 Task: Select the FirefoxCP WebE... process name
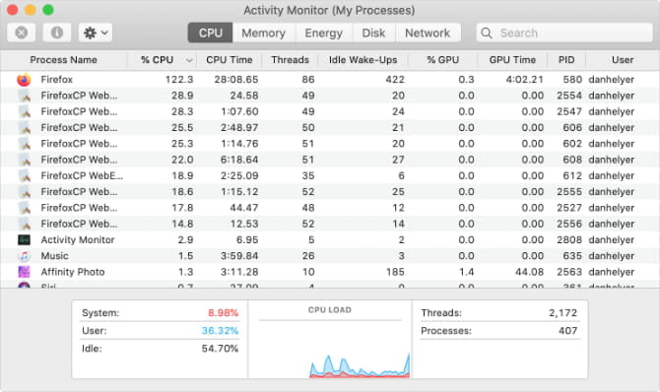pyautogui.click(x=82, y=175)
